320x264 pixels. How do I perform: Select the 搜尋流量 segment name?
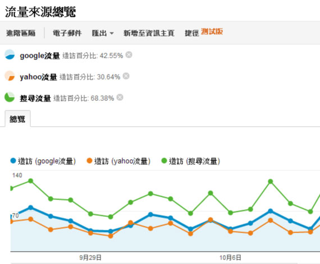pos(35,98)
